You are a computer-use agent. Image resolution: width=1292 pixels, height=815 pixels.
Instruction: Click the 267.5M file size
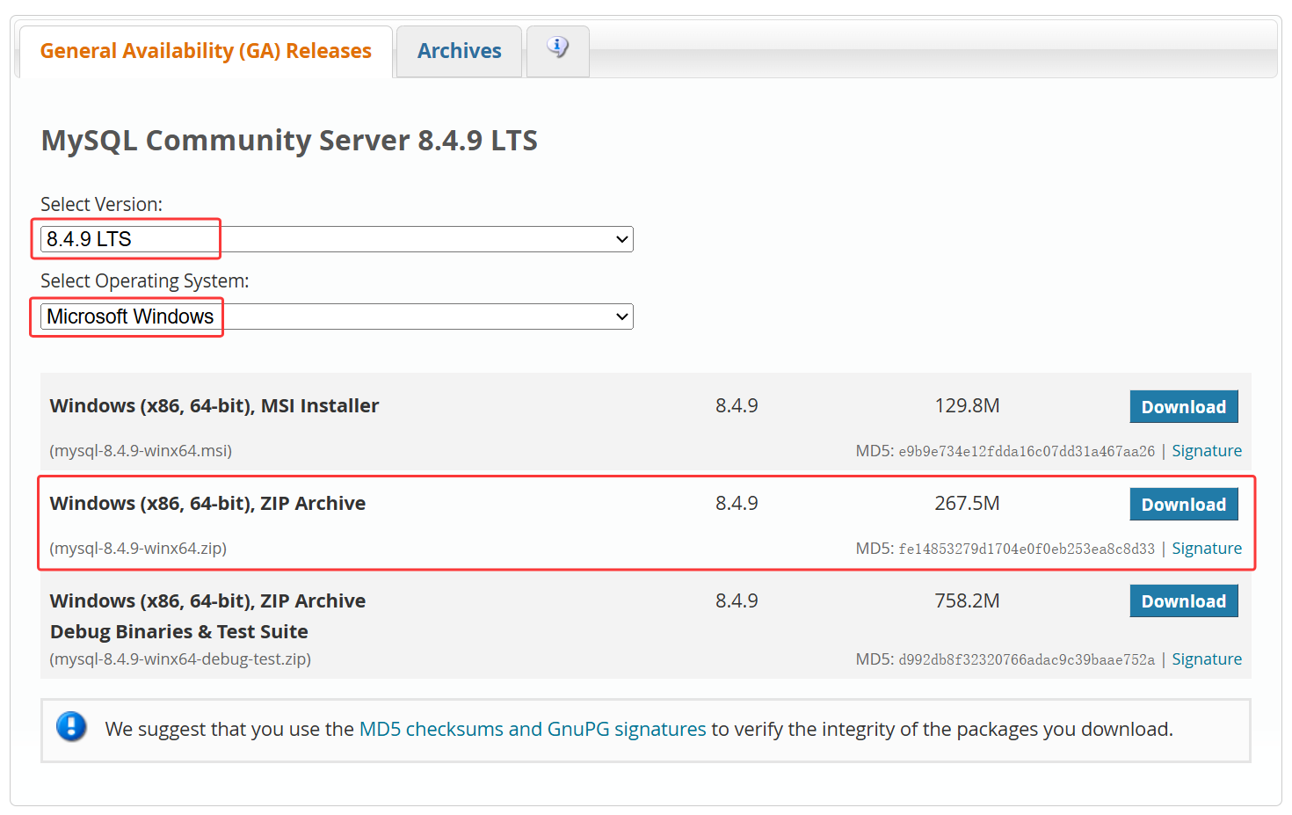967,504
